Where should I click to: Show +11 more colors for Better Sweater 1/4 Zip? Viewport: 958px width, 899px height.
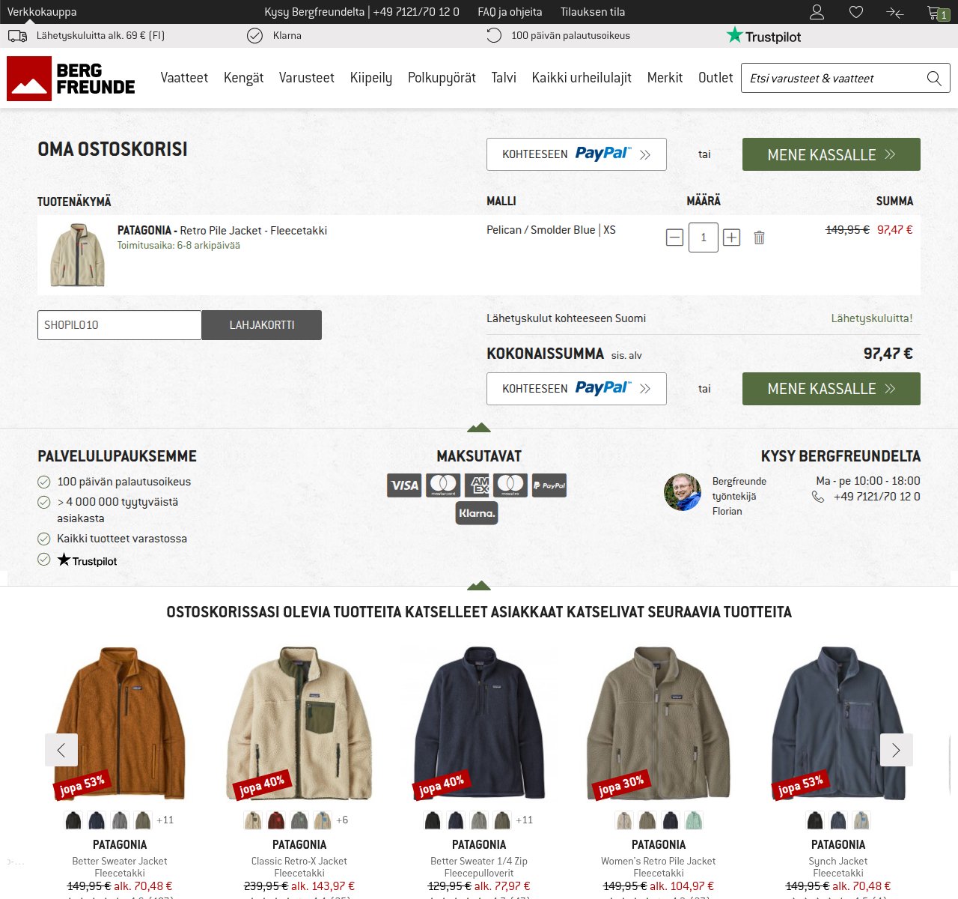[524, 820]
